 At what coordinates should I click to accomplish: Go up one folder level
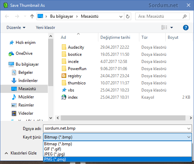click(32, 16)
